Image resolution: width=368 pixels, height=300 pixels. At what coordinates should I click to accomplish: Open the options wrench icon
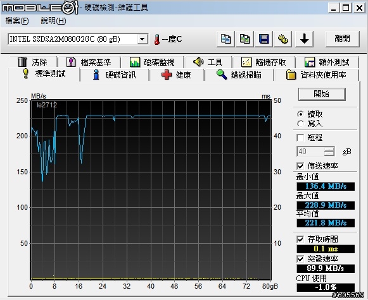[282, 39]
